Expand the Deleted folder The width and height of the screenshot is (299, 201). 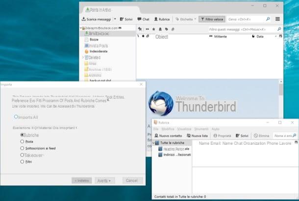tap(83, 57)
